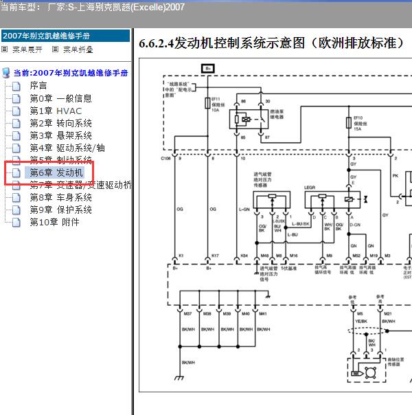
Task: Click the 2007年别克凯越维修手册 panel header
Action: click(x=66, y=36)
